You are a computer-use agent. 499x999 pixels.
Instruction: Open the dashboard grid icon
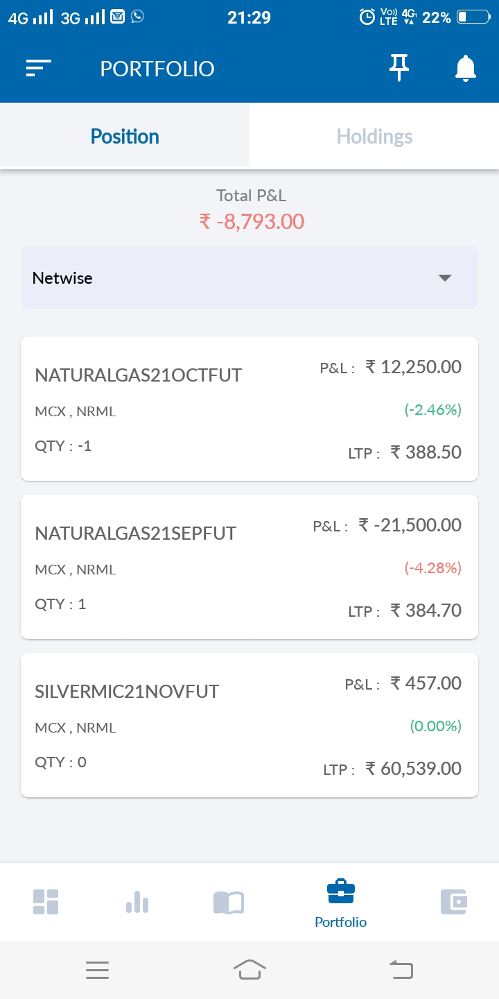click(46, 901)
